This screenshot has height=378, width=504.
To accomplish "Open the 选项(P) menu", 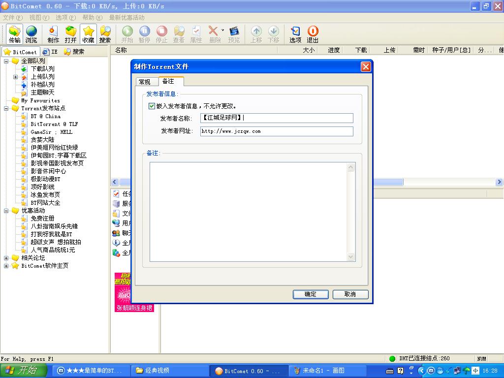I will [65, 18].
